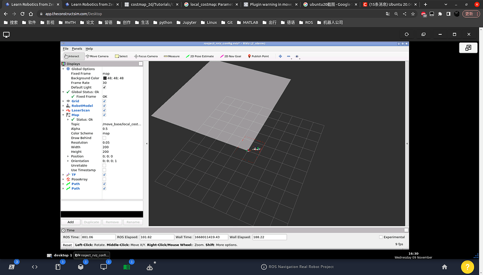Expand the RobotModel display node
Image resolution: width=483 pixels, height=275 pixels.
(x=64, y=106)
